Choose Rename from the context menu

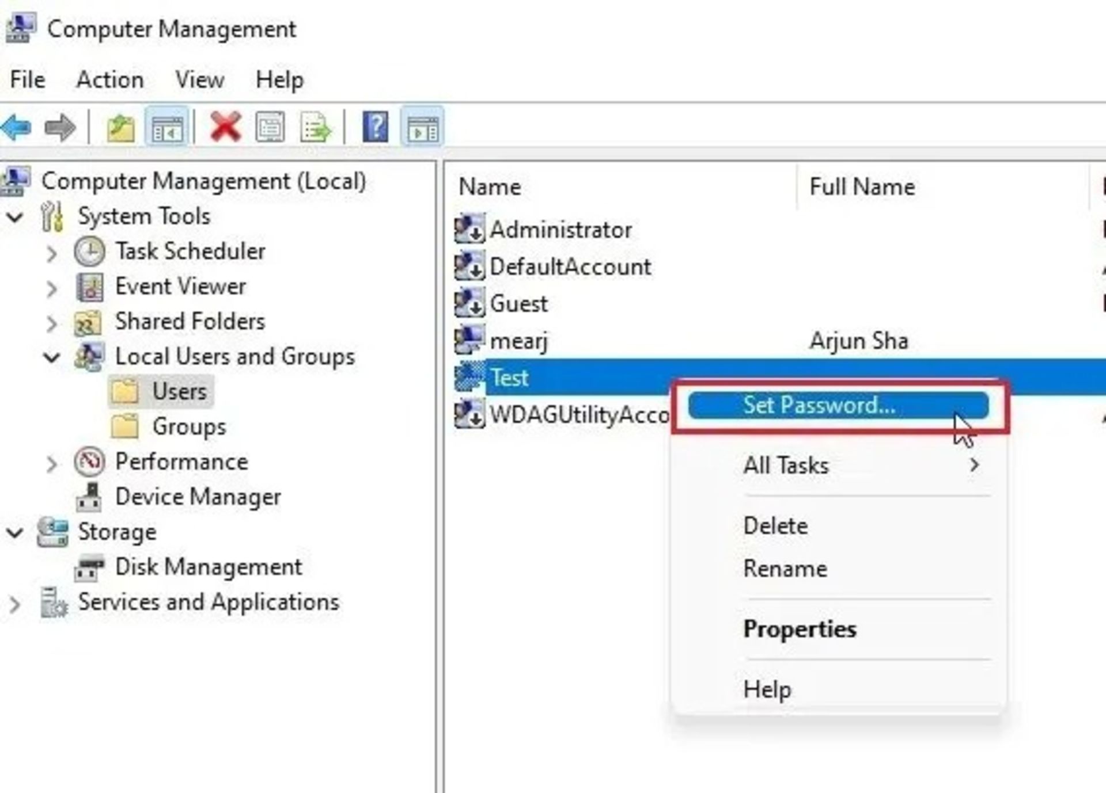[x=785, y=569]
